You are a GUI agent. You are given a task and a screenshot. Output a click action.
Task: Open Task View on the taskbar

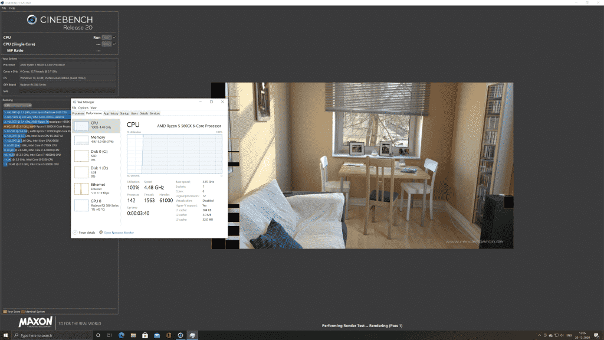tap(109, 335)
